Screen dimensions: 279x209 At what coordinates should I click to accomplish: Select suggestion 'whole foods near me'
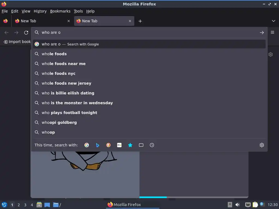click(x=149, y=64)
